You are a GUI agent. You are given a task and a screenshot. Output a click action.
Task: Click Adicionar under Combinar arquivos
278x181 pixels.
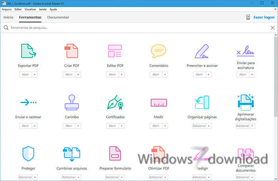coord(69,177)
